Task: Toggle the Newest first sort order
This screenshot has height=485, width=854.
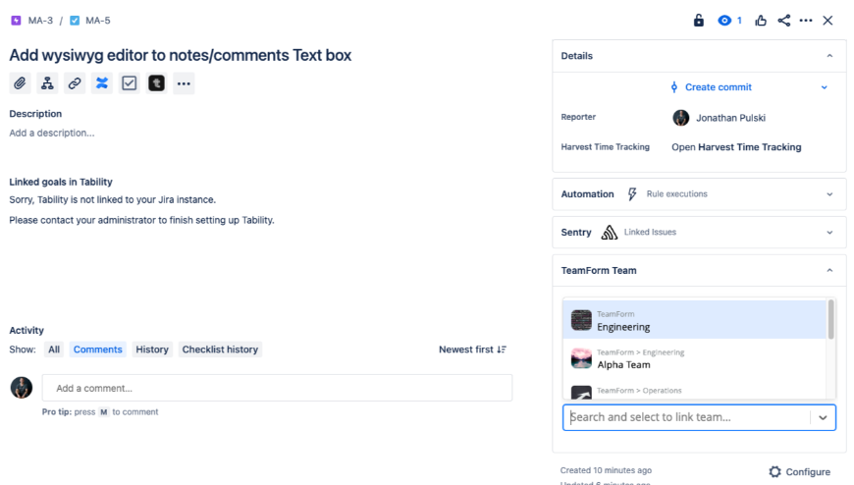Action: pyautogui.click(x=472, y=350)
